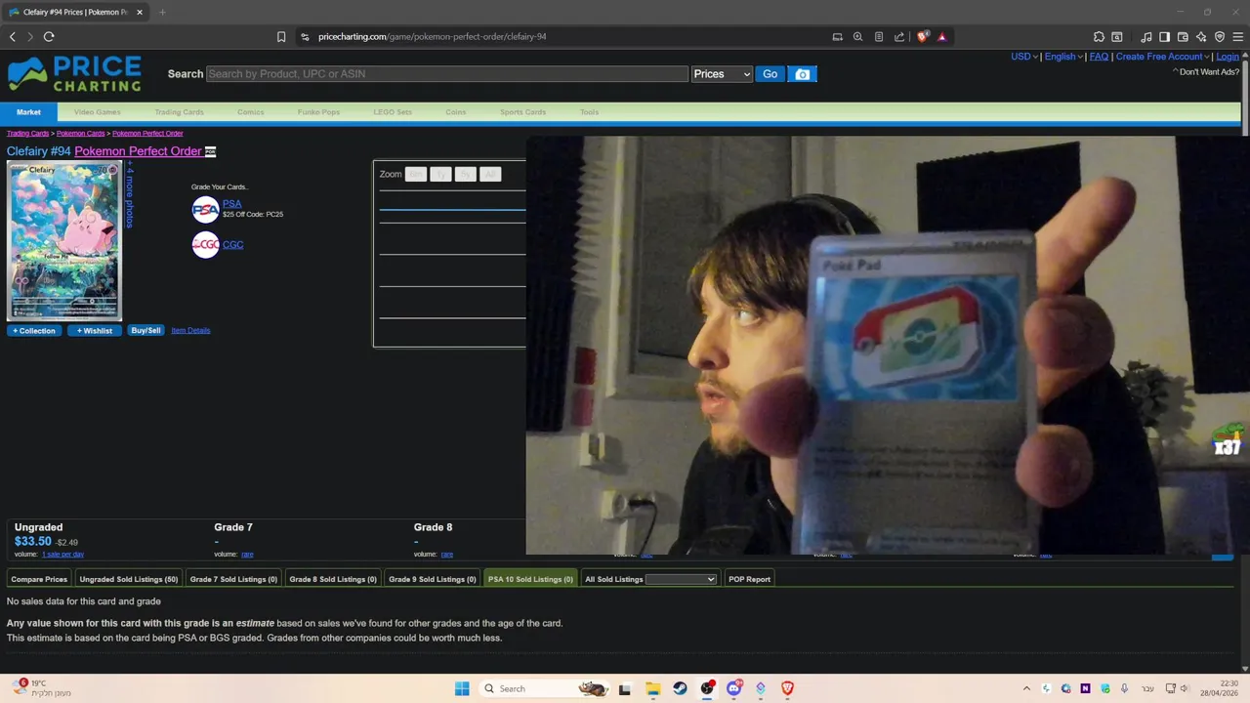Click the Clefairy card thumbnail image
1250x703 pixels.
coord(64,241)
